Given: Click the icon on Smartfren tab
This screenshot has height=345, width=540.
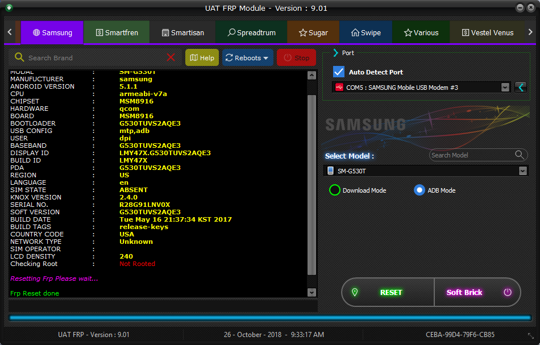Looking at the screenshot, I should [99, 33].
